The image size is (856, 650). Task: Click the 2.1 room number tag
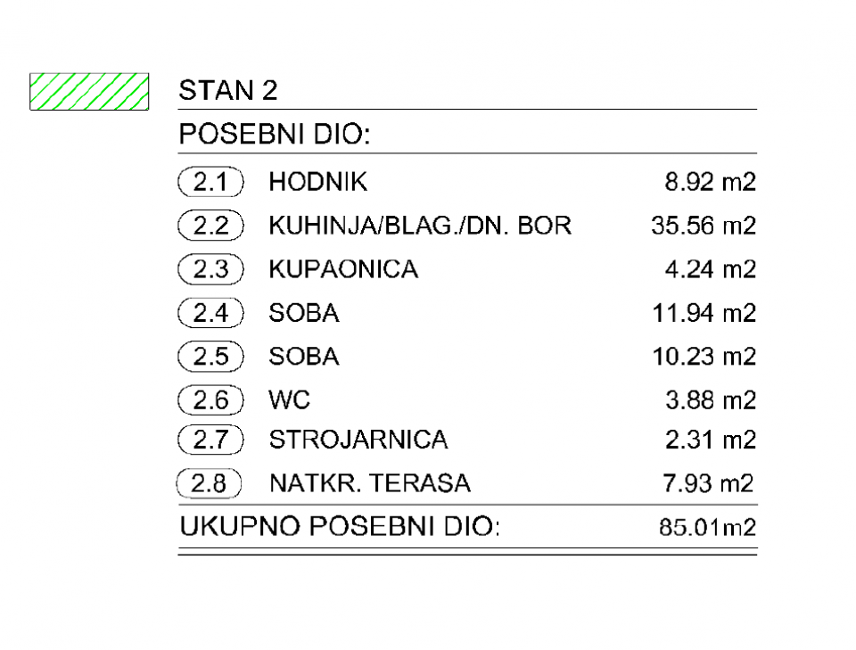(x=211, y=183)
